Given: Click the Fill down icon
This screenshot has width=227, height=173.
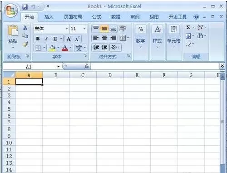Looking at the screenshot, I should [x=188, y=36].
